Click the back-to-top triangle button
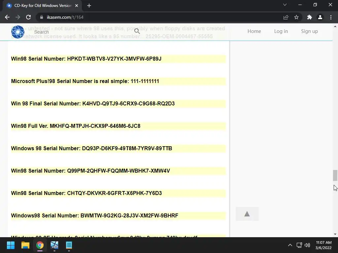 [247, 214]
